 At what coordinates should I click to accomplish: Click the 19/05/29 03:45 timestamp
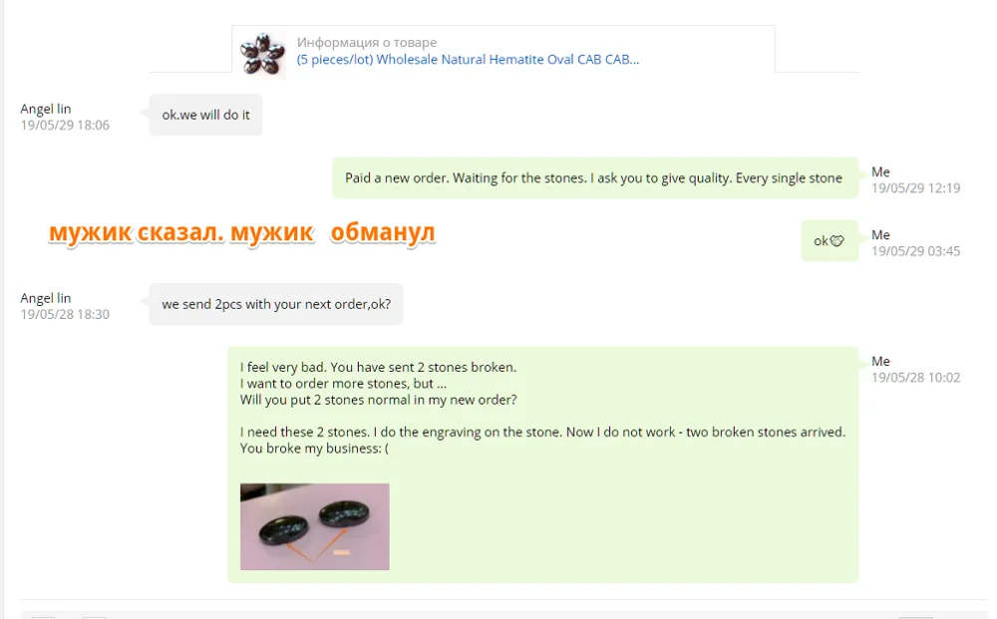(915, 251)
